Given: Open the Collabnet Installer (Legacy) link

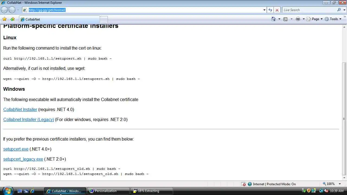Looking at the screenshot, I should [28, 119].
